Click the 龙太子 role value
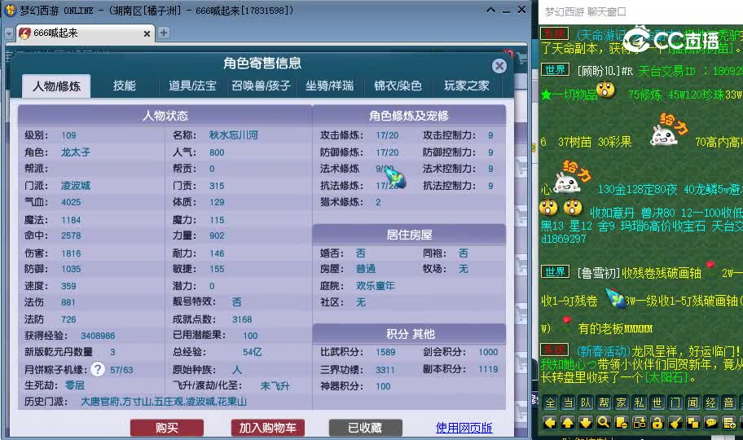The height and width of the screenshot is (440, 743). [75, 152]
